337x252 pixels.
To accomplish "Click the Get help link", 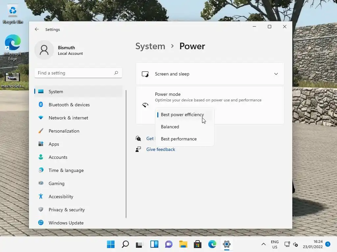I will (150, 139).
